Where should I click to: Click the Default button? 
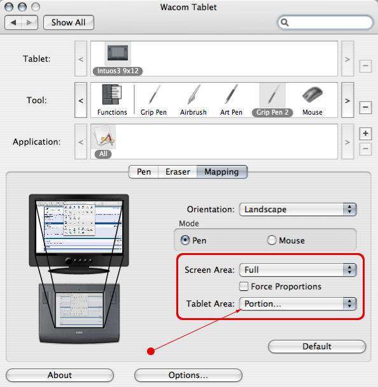(x=317, y=347)
